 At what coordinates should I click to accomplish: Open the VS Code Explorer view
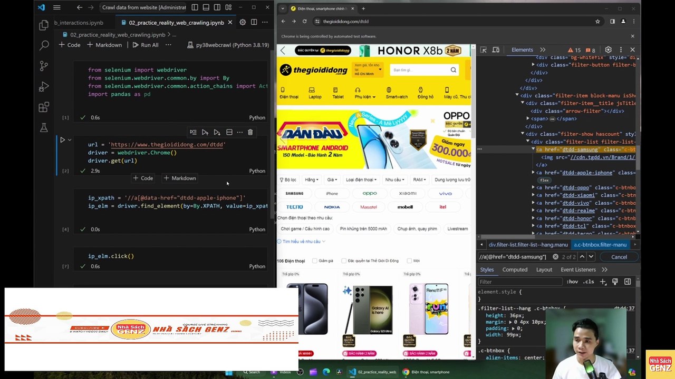pyautogui.click(x=44, y=25)
